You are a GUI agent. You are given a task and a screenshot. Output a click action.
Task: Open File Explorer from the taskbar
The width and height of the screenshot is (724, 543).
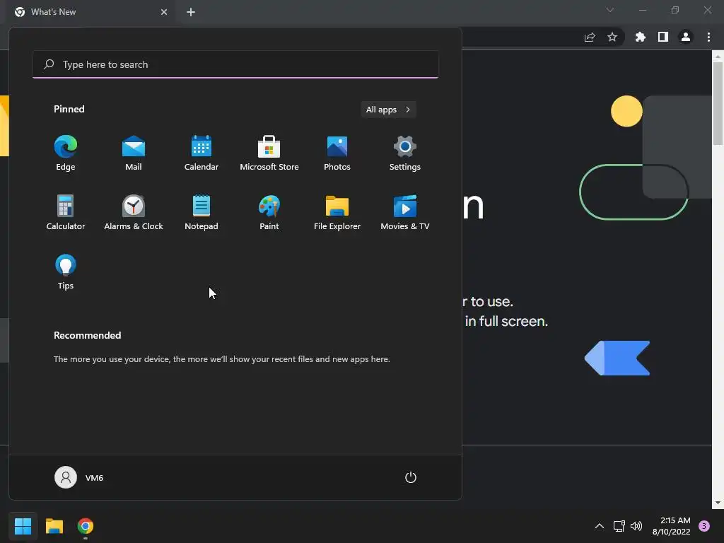tap(54, 526)
